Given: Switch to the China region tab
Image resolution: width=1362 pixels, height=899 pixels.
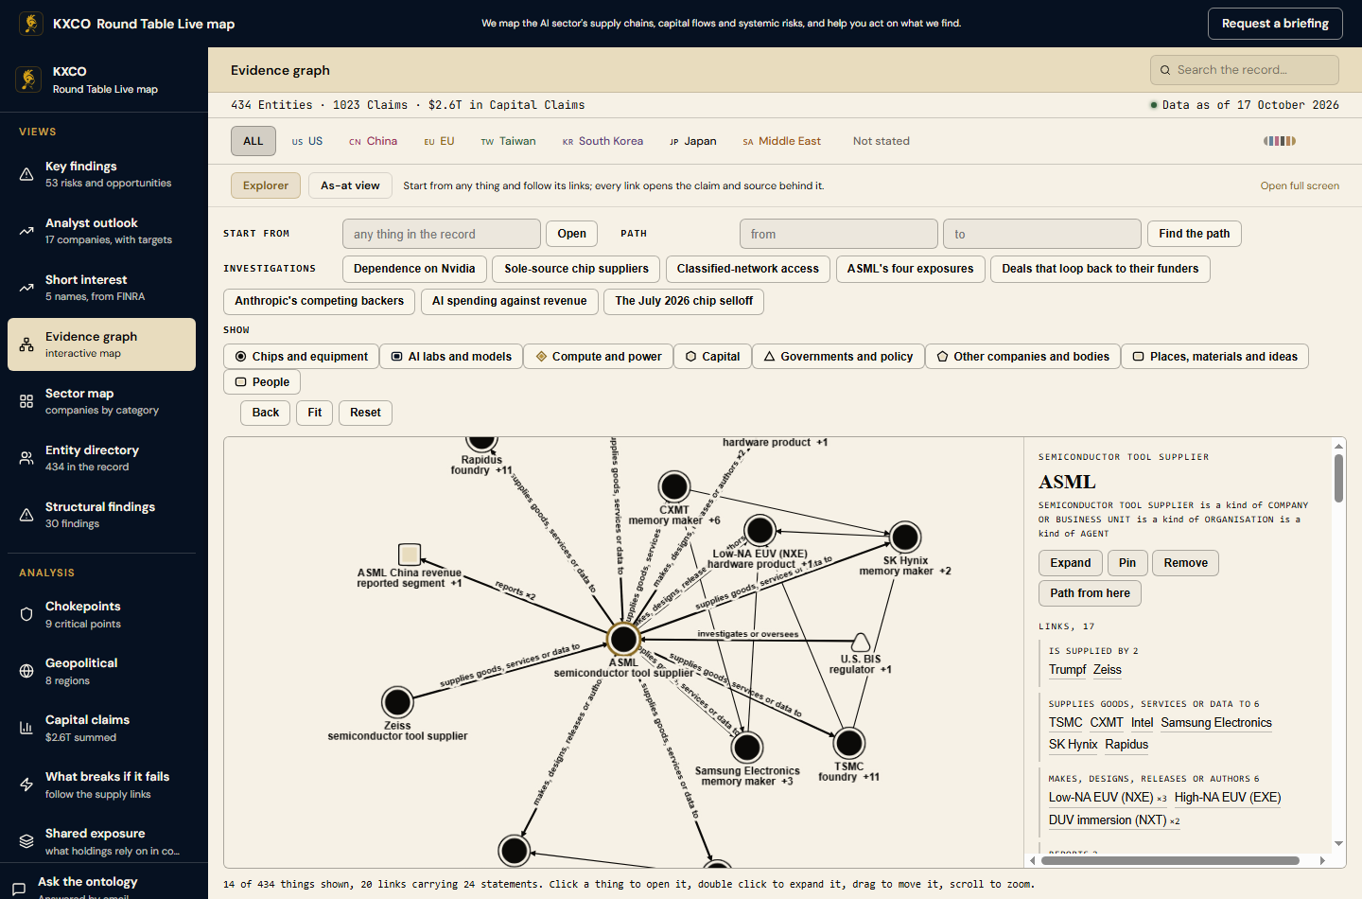Looking at the screenshot, I should 373,141.
